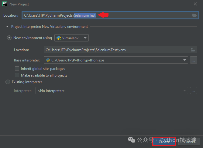Click the Virtualenv python icon in combo
Image resolution: width=203 pixels, height=148 pixels.
click(x=59, y=38)
